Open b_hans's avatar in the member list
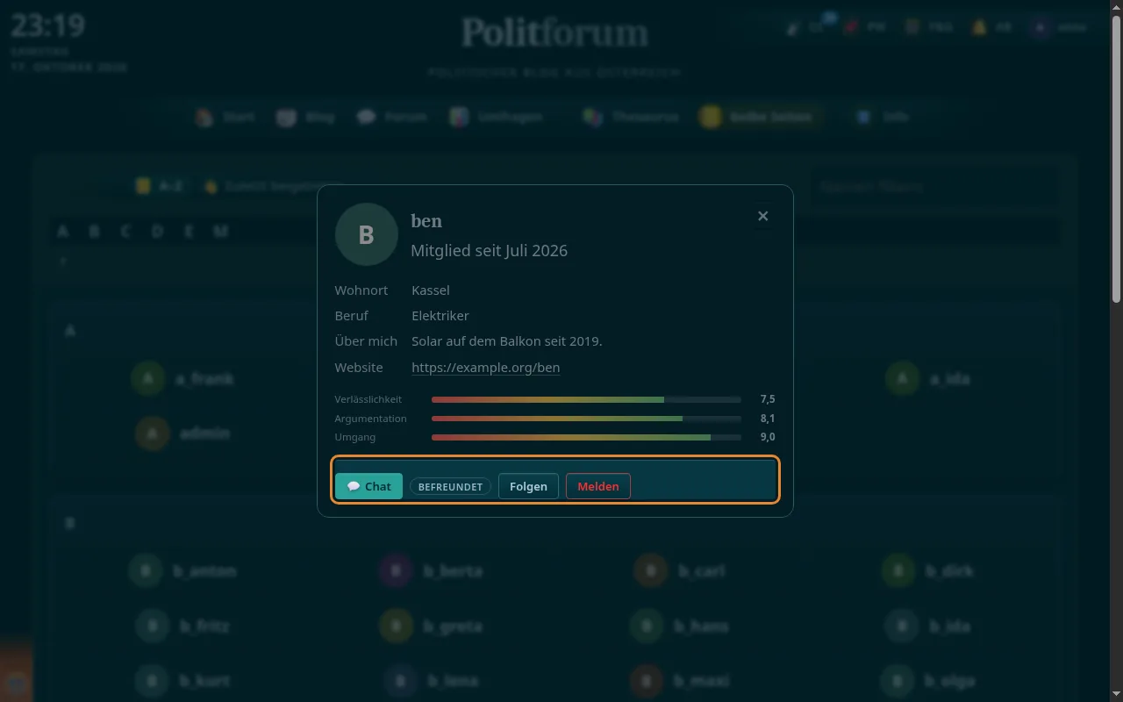The image size is (1123, 702). coord(647,627)
